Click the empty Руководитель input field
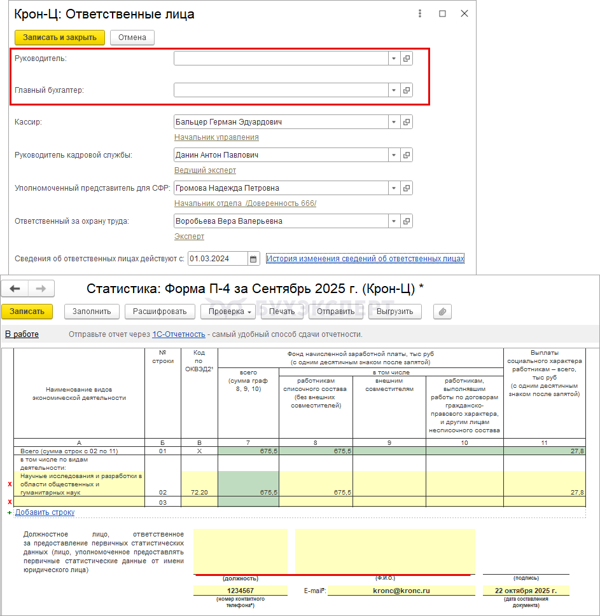 (x=281, y=58)
